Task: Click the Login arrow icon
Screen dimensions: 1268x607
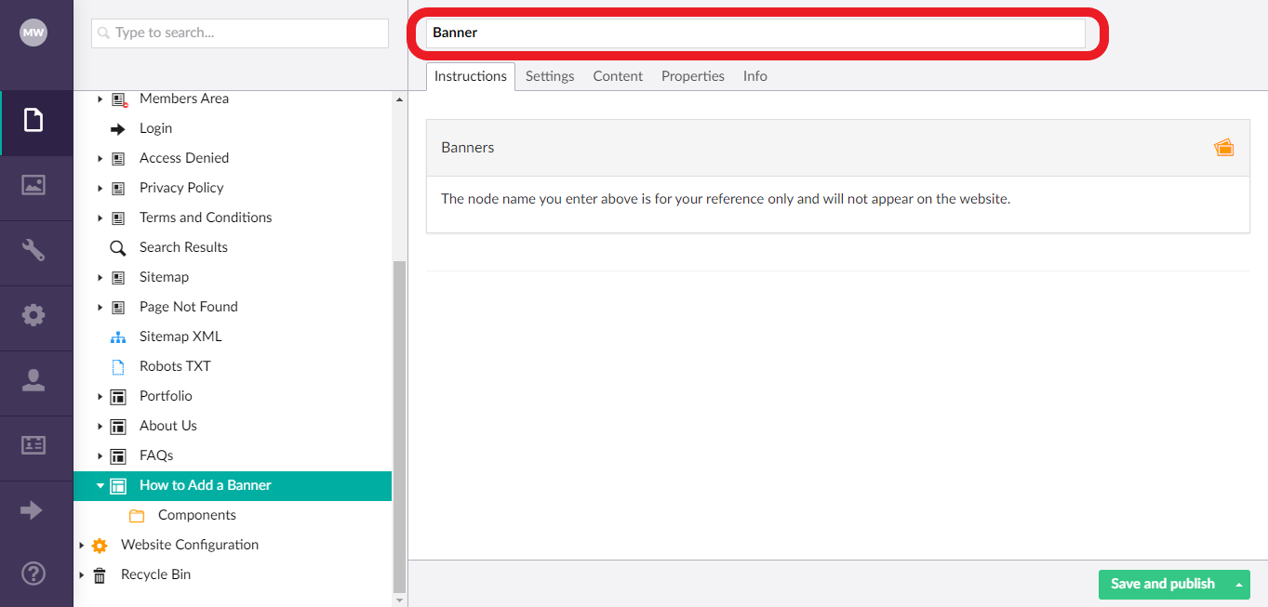Action: coord(118,129)
